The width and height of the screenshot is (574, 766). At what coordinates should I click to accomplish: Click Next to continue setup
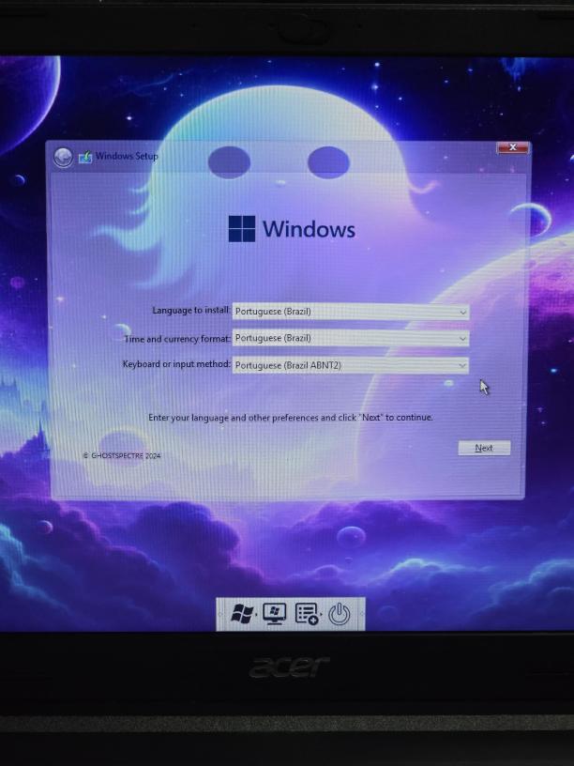point(484,448)
